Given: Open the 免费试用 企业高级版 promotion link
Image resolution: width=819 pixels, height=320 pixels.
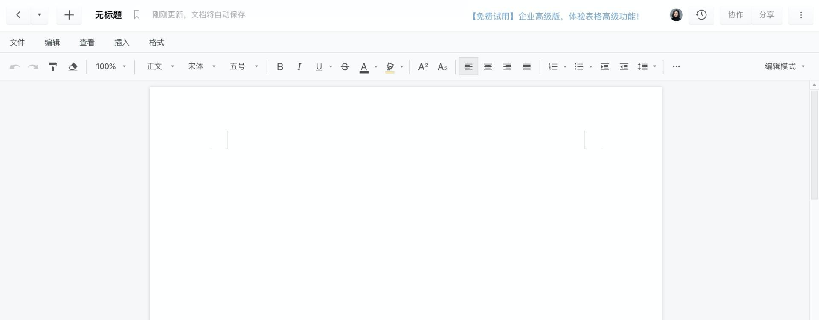Looking at the screenshot, I should (555, 16).
